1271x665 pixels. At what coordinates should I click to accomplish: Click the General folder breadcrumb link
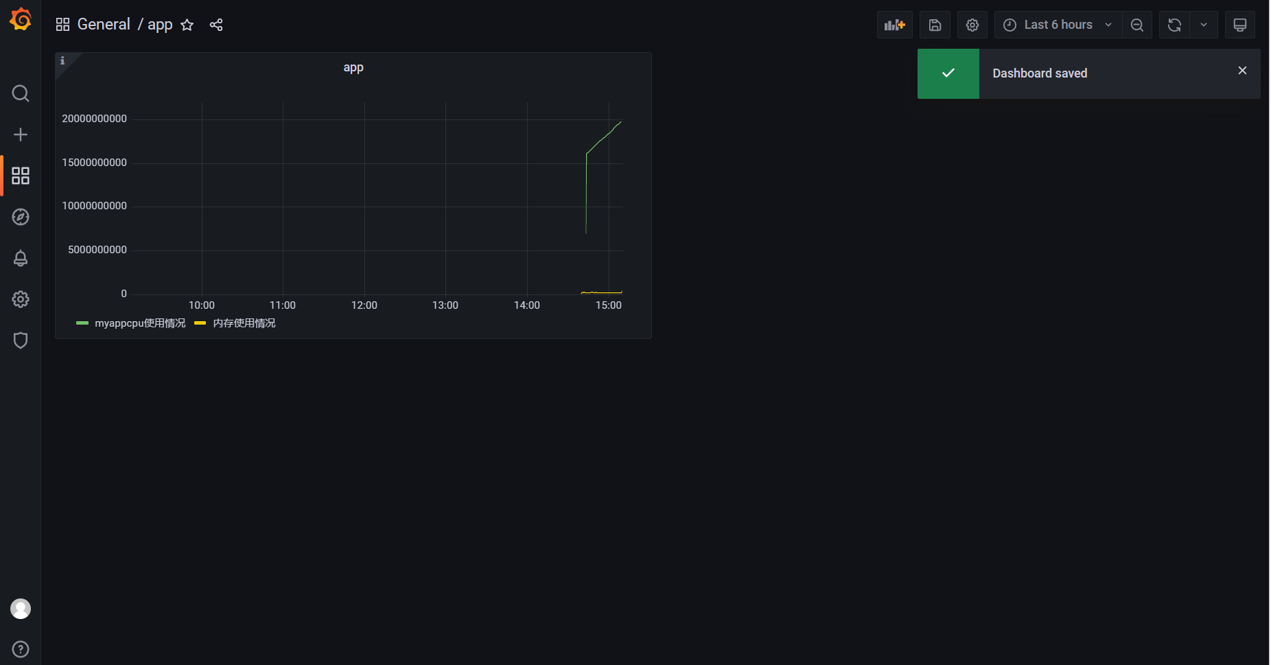tap(104, 24)
